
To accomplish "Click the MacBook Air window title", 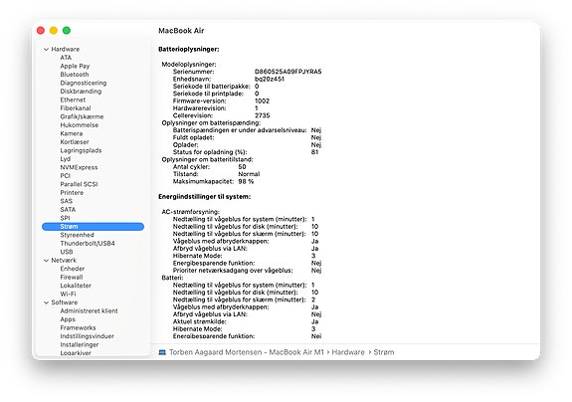I will click(x=181, y=31).
